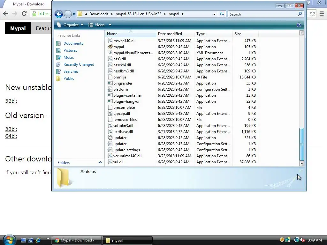Viewport: 327px width, 245px height.
Task: Expand the Folders pane
Action: click(x=100, y=162)
